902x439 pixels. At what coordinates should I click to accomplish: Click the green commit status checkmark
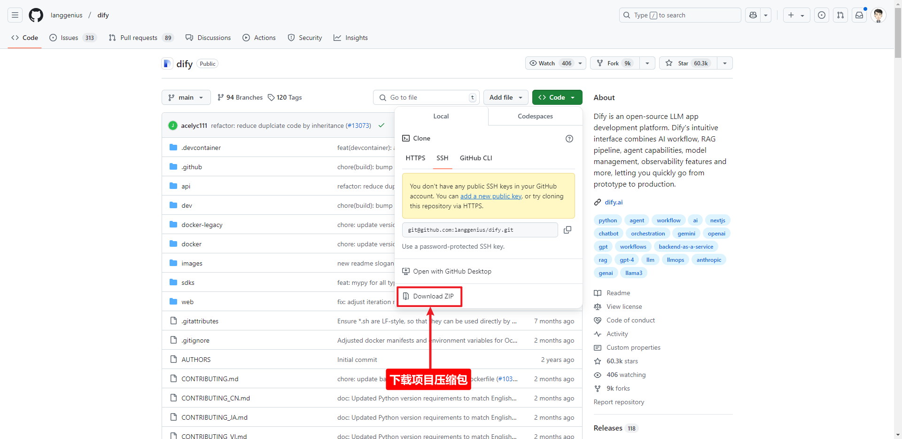tap(381, 125)
